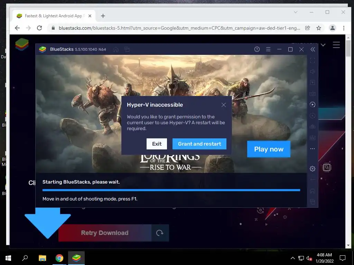This screenshot has height=265, width=354.
Task: Click the Exit button in dialog
Action: click(x=157, y=144)
